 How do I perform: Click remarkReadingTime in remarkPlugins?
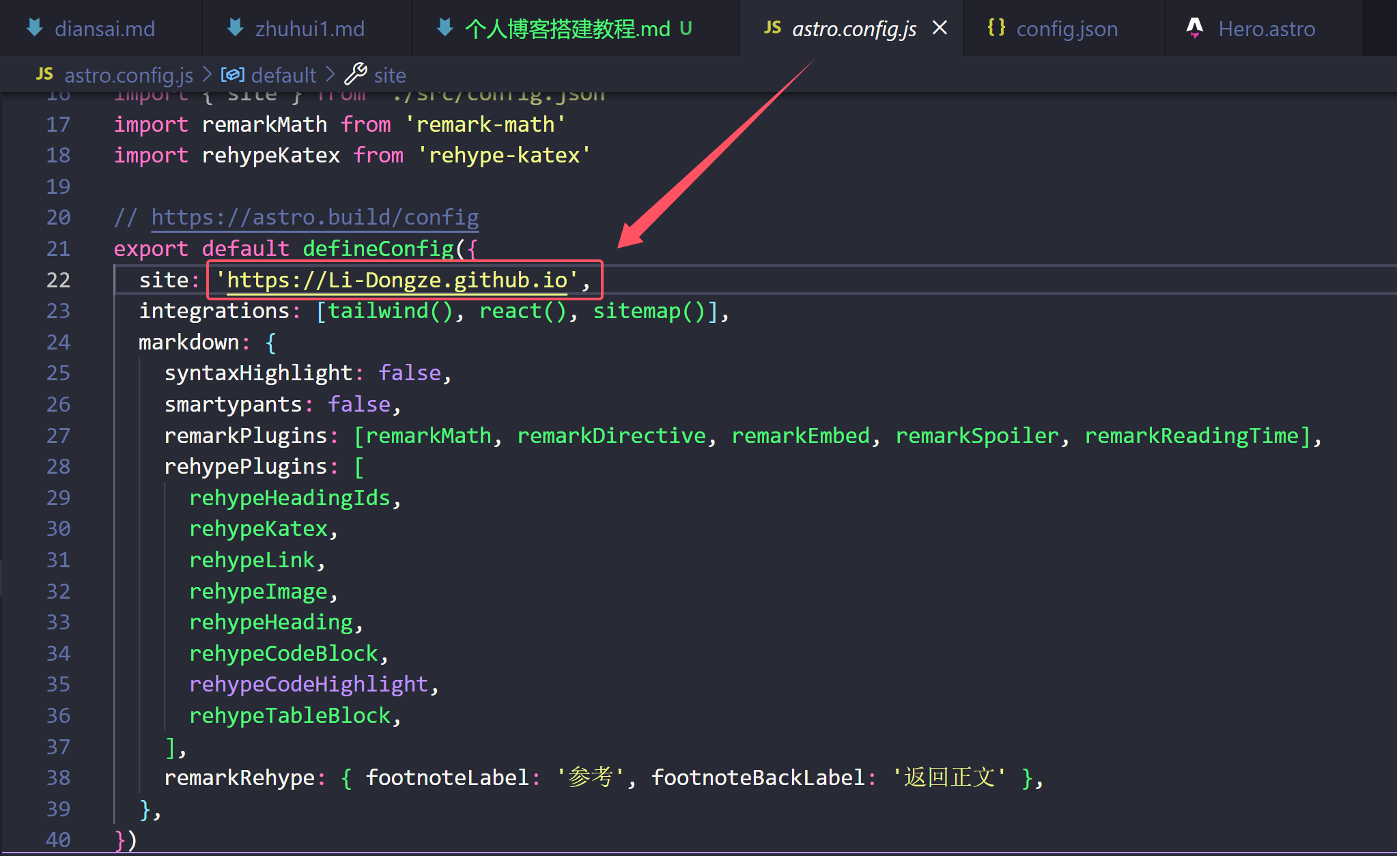pyautogui.click(x=1191, y=436)
